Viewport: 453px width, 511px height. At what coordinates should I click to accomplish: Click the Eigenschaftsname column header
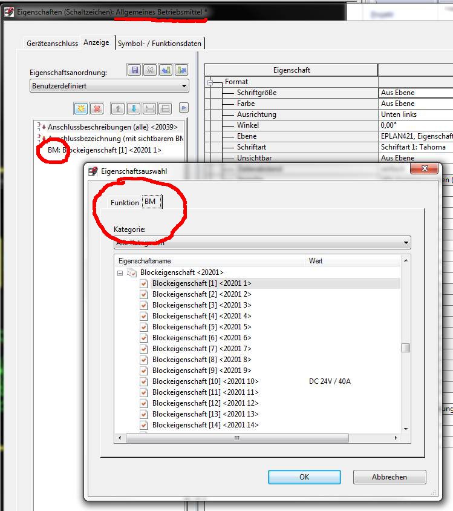[210, 261]
